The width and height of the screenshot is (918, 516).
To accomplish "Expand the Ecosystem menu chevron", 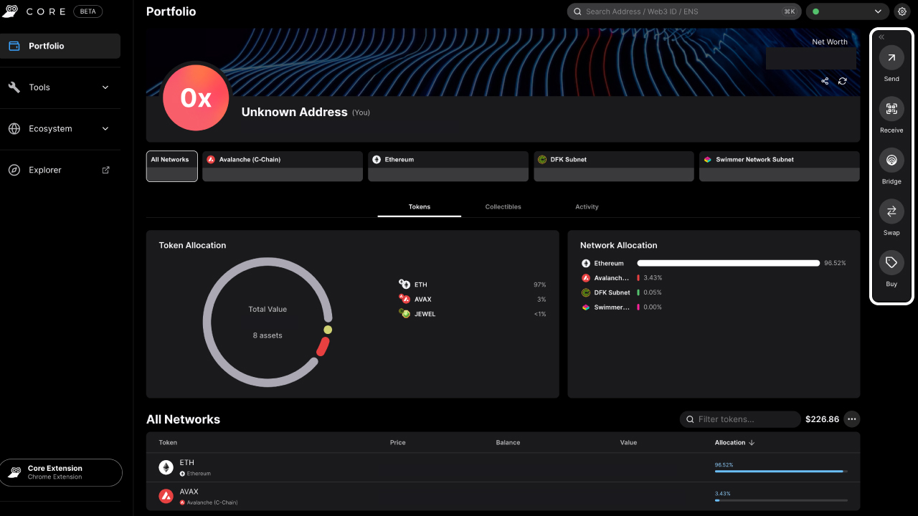I will tap(105, 129).
